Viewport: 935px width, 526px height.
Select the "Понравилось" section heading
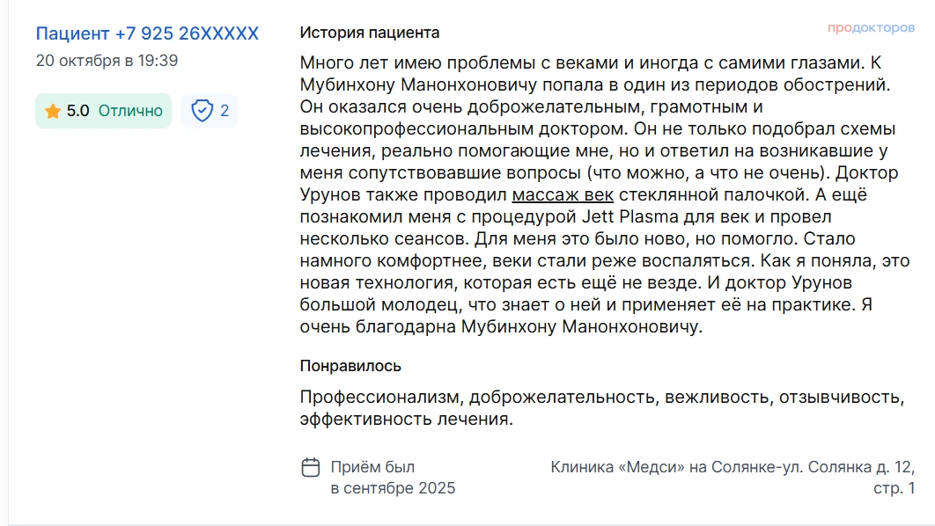350,366
